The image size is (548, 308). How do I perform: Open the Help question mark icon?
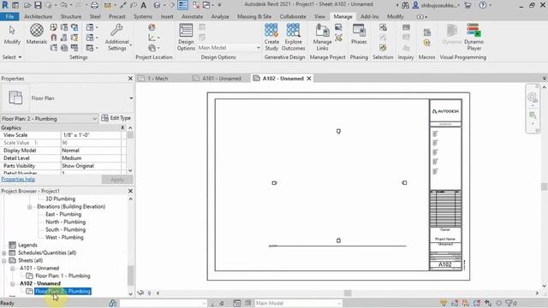[x=483, y=5]
